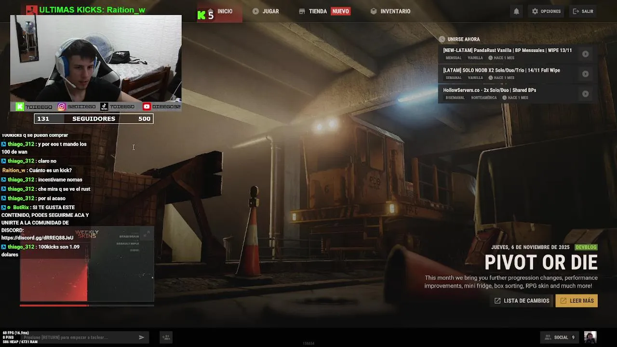The image size is (617, 347).
Task: Click the NORTEAMÉRICA tag on HollowServers
Action: pos(484,97)
